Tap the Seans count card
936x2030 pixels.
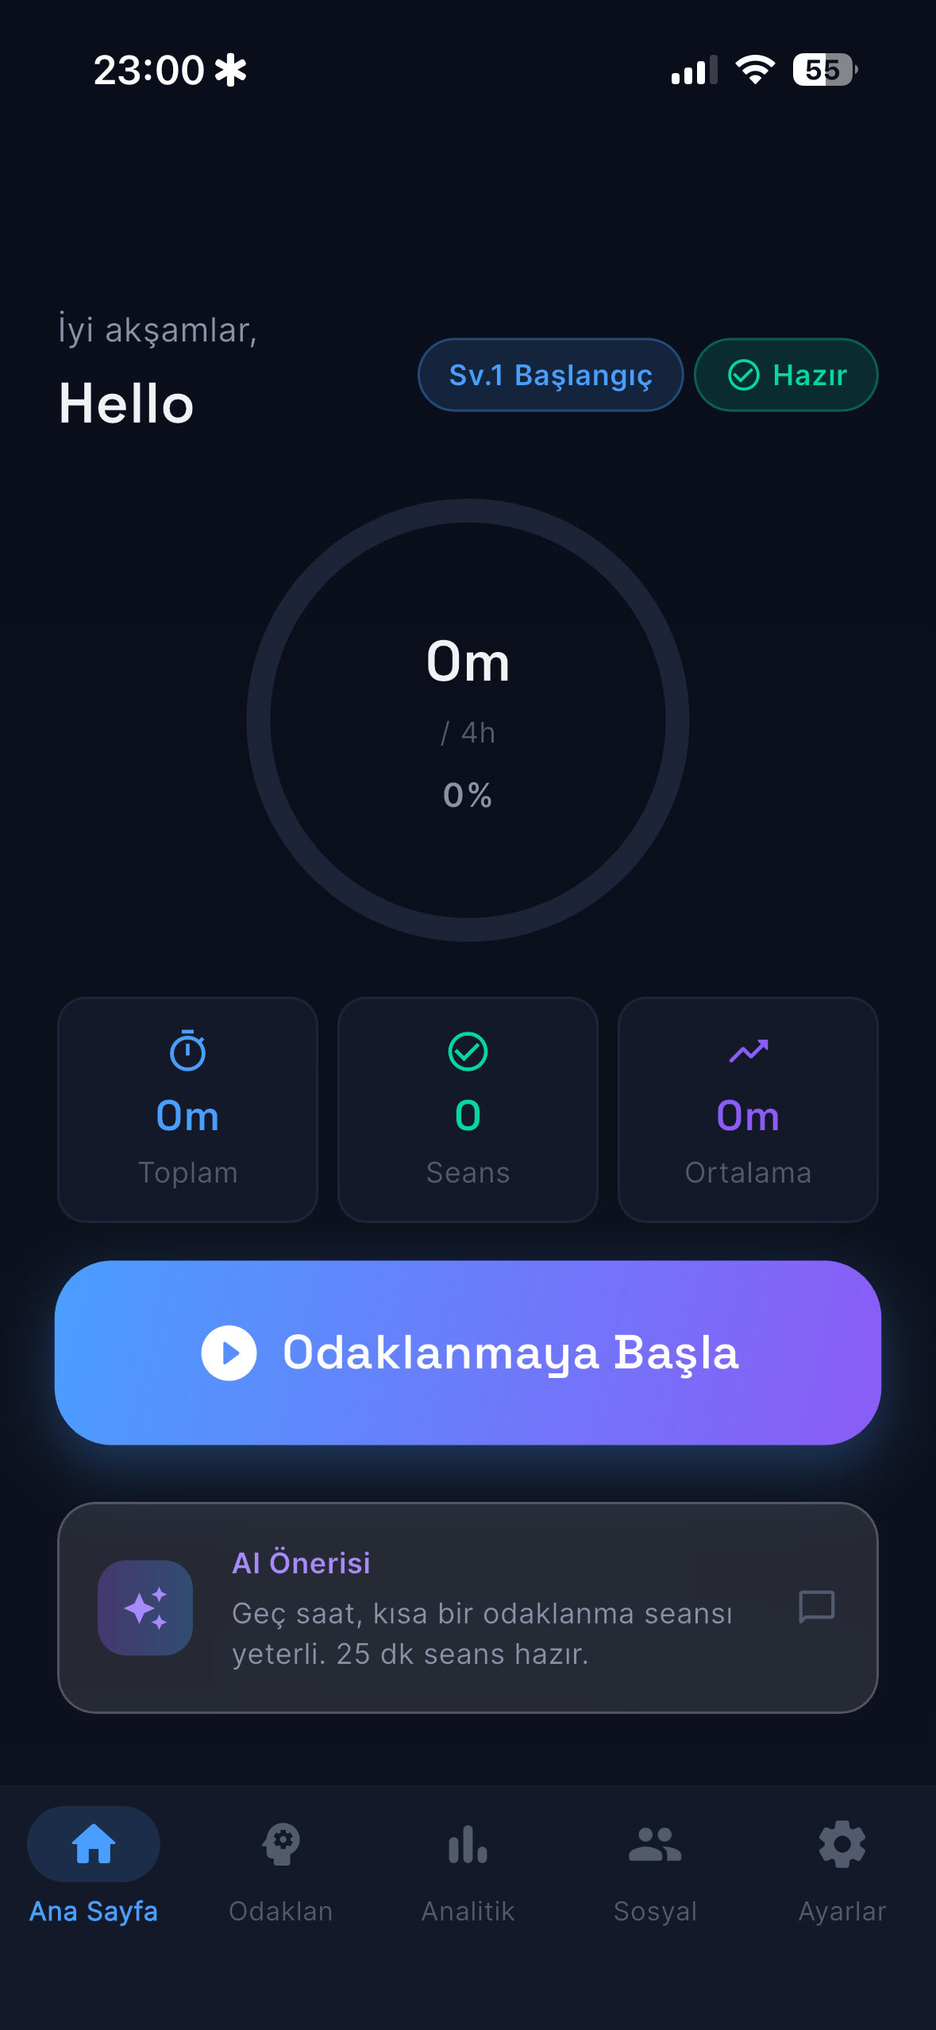coord(468,1110)
